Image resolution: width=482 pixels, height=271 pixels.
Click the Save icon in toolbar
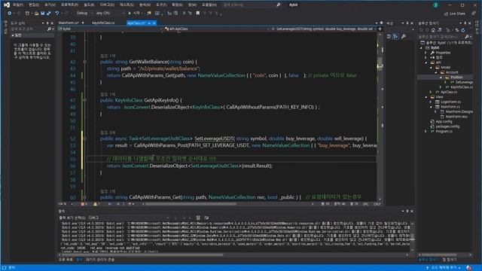click(43, 14)
